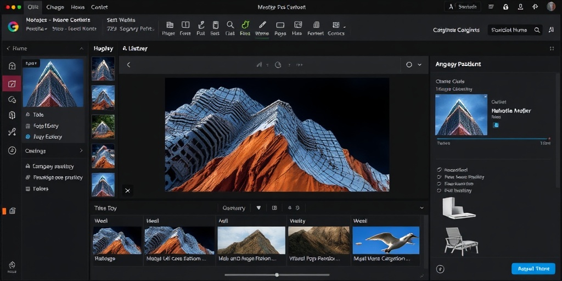Screen dimensions: 562x281
Task: Click the lock icon in title bar
Action: (x=505, y=7)
